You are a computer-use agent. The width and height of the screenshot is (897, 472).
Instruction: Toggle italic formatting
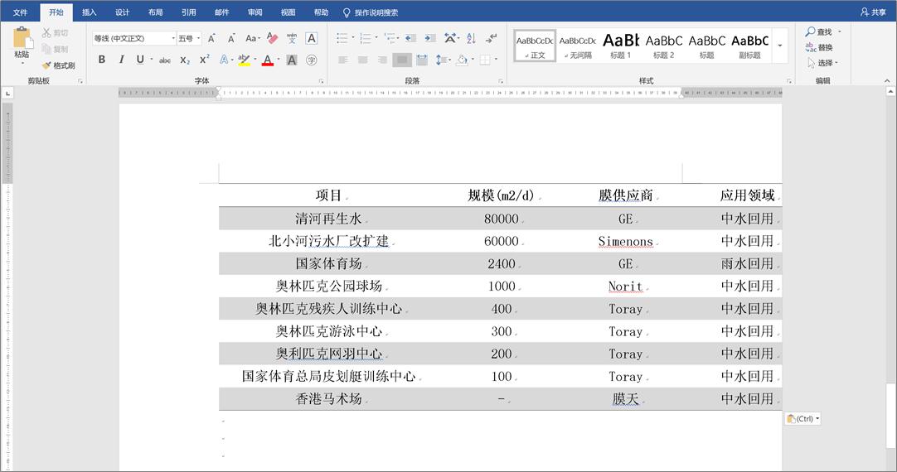click(121, 60)
